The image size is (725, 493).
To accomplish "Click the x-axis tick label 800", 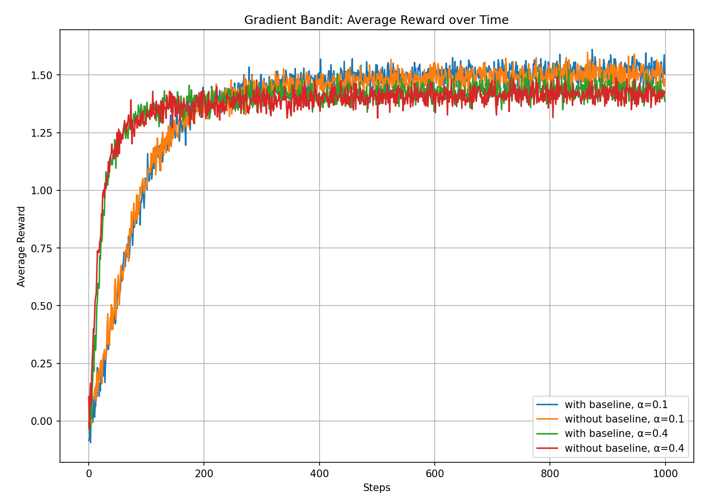I will [549, 474].
